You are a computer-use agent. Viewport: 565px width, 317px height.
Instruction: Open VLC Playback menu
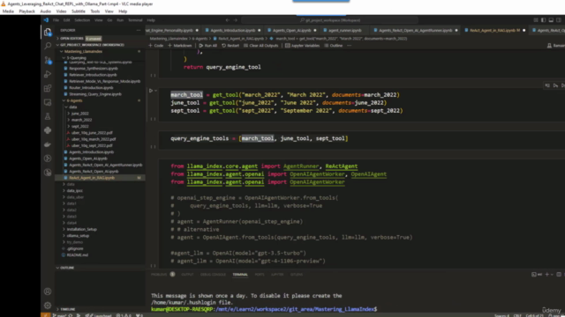(27, 11)
